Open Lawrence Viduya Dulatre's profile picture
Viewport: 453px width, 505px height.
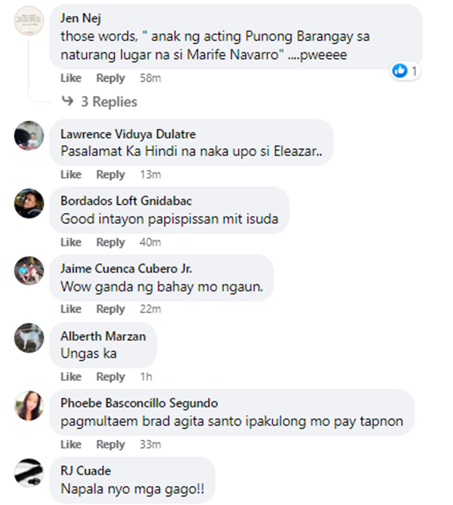point(29,135)
